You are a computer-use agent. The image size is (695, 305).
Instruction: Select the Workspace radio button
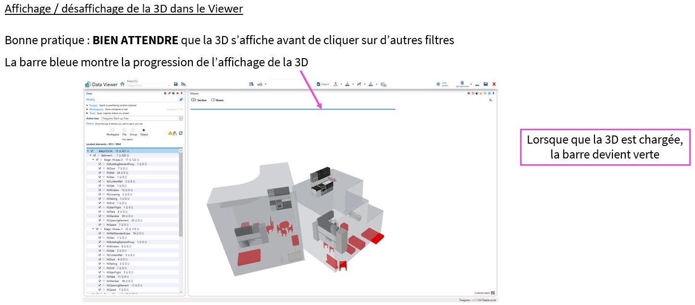point(112,130)
